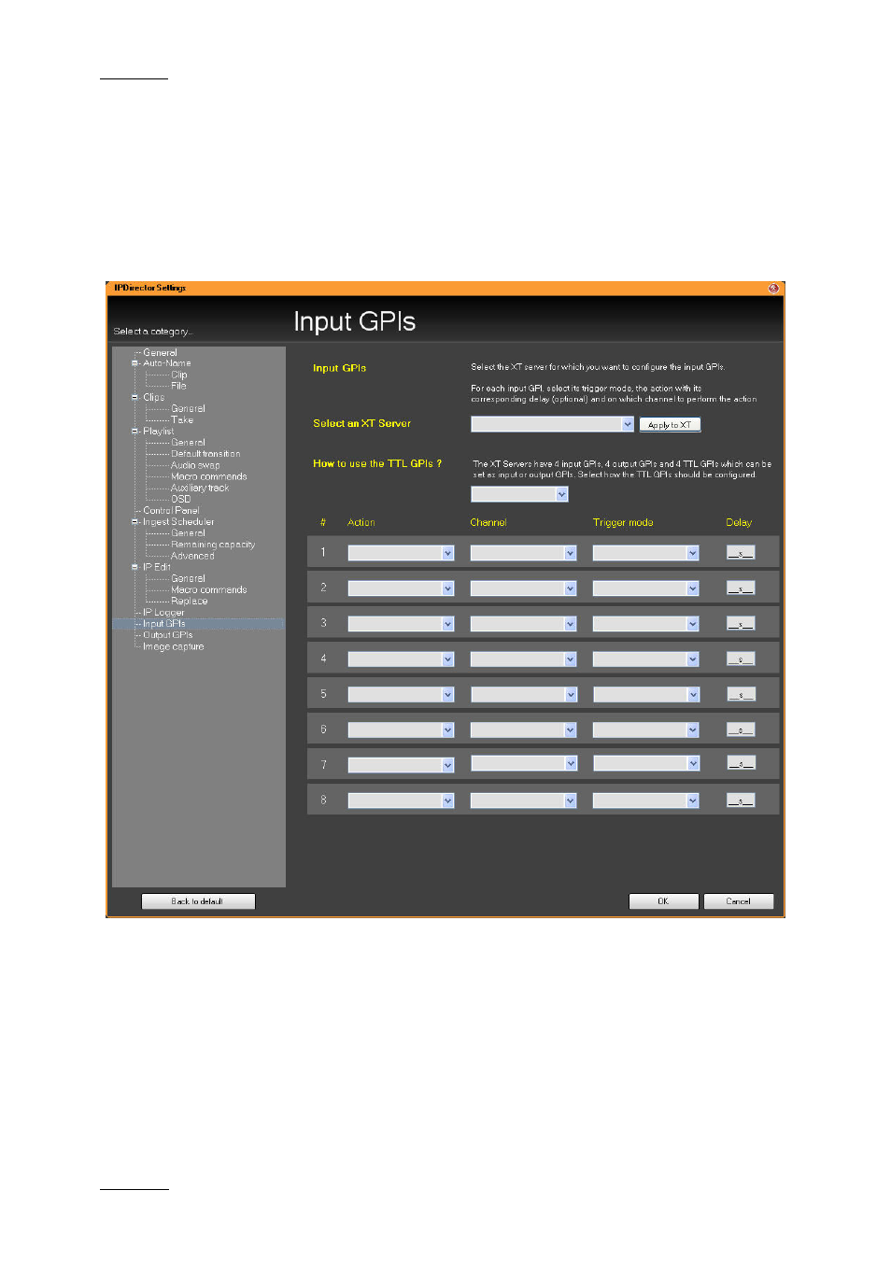Open the Trigger mode dropdown for GPI 7

[645, 763]
